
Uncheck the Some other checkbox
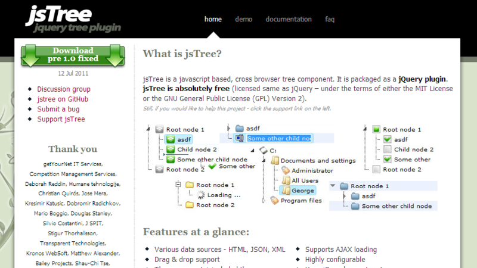point(387,159)
